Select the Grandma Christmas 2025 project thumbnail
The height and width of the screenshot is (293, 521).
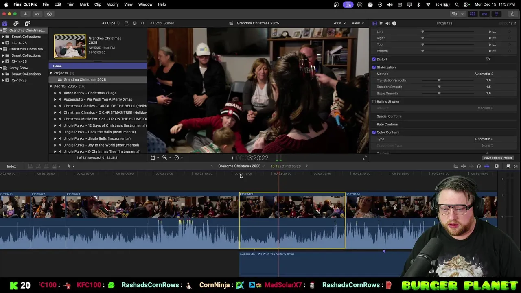pos(70,46)
